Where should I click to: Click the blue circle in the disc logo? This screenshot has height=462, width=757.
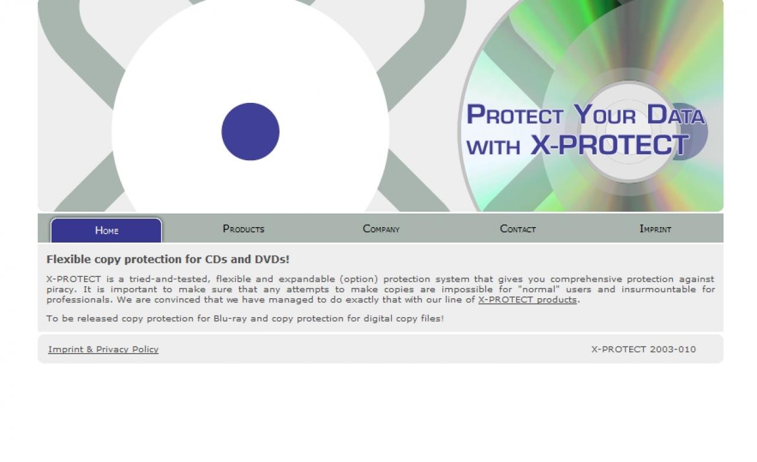tap(250, 132)
